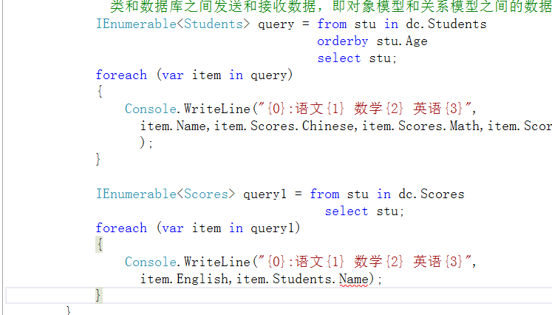Click the red-underlined 'Name' identifier
552x315 pixels.
[354, 280]
